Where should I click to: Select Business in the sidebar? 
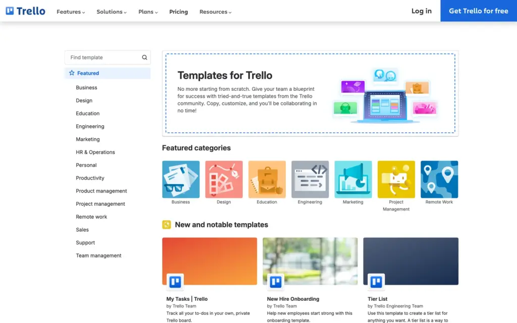(x=86, y=87)
